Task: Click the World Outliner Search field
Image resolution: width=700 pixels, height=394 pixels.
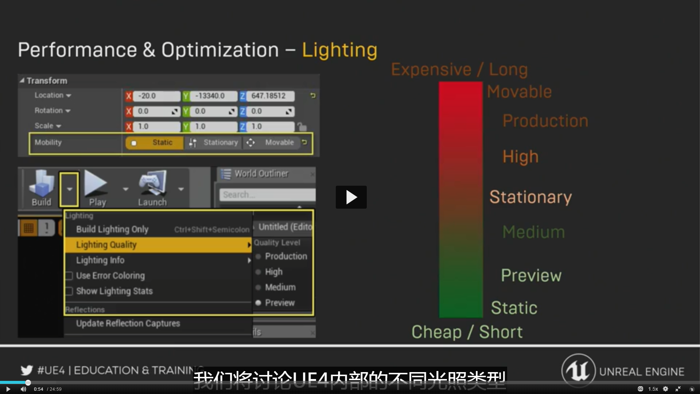Action: (x=268, y=194)
